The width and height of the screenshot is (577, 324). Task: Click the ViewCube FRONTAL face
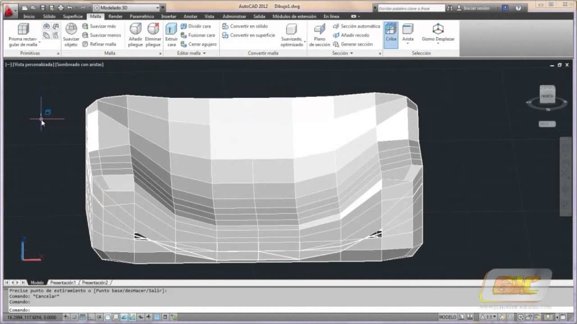(547, 95)
